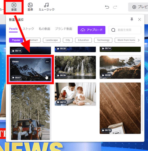Viewport: 148px width, 151px height.
Task: Open the 動画 video toolbar button
Action: pyautogui.click(x=14, y=7)
